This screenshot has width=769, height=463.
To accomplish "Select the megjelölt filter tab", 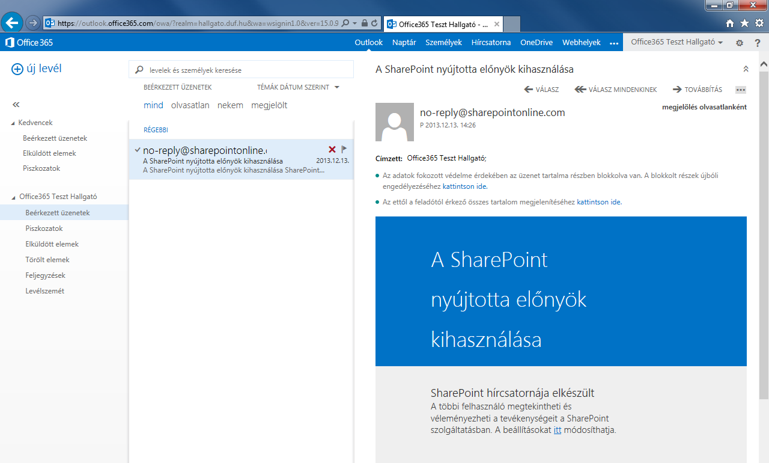I will (x=269, y=105).
